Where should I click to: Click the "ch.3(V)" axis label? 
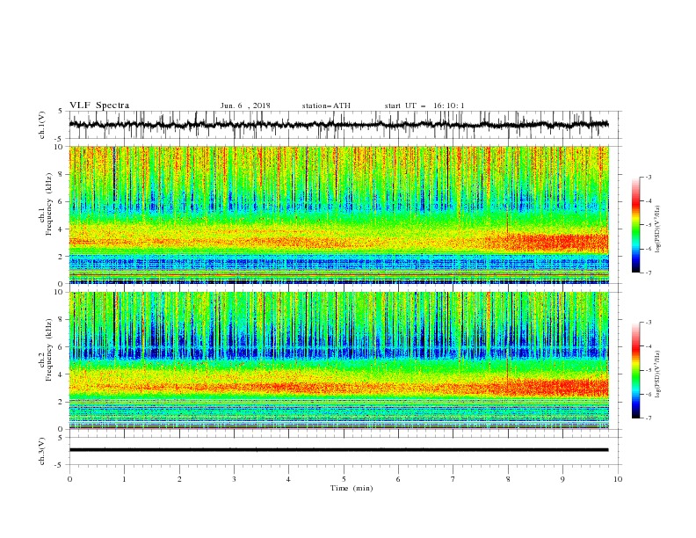(42, 451)
